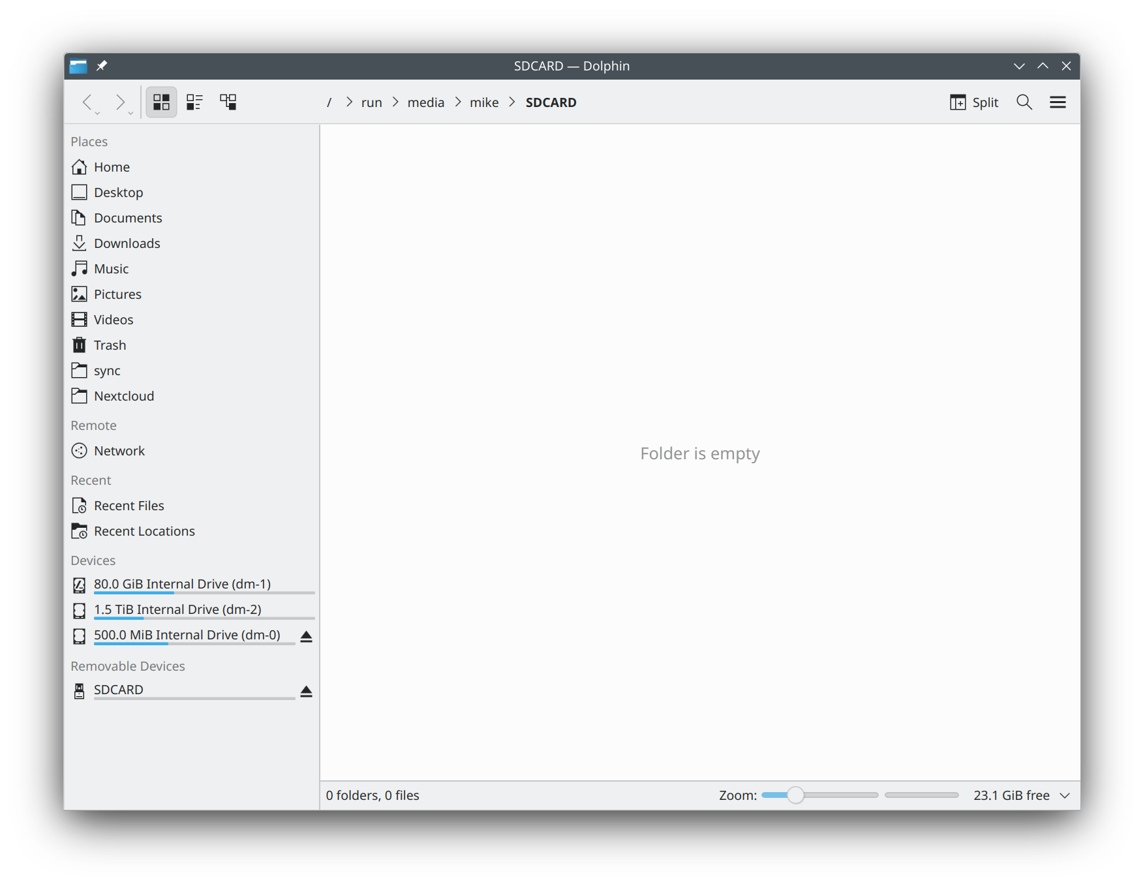Click the 'Recent' section header
This screenshot has width=1145, height=886.
point(91,480)
